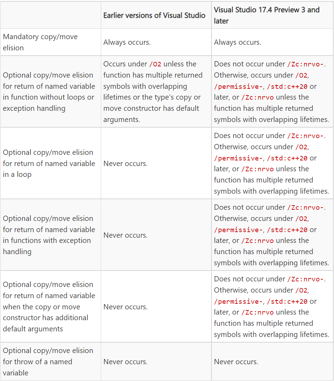Click the row label about functions without loops
334x381 pixels.
tap(49, 92)
